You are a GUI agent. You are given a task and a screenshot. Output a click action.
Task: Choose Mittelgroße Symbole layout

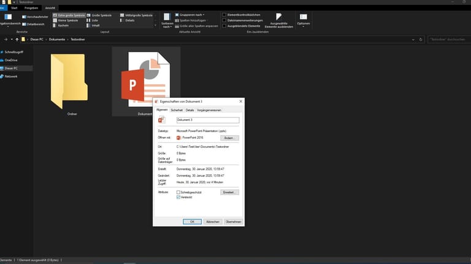(x=137, y=15)
